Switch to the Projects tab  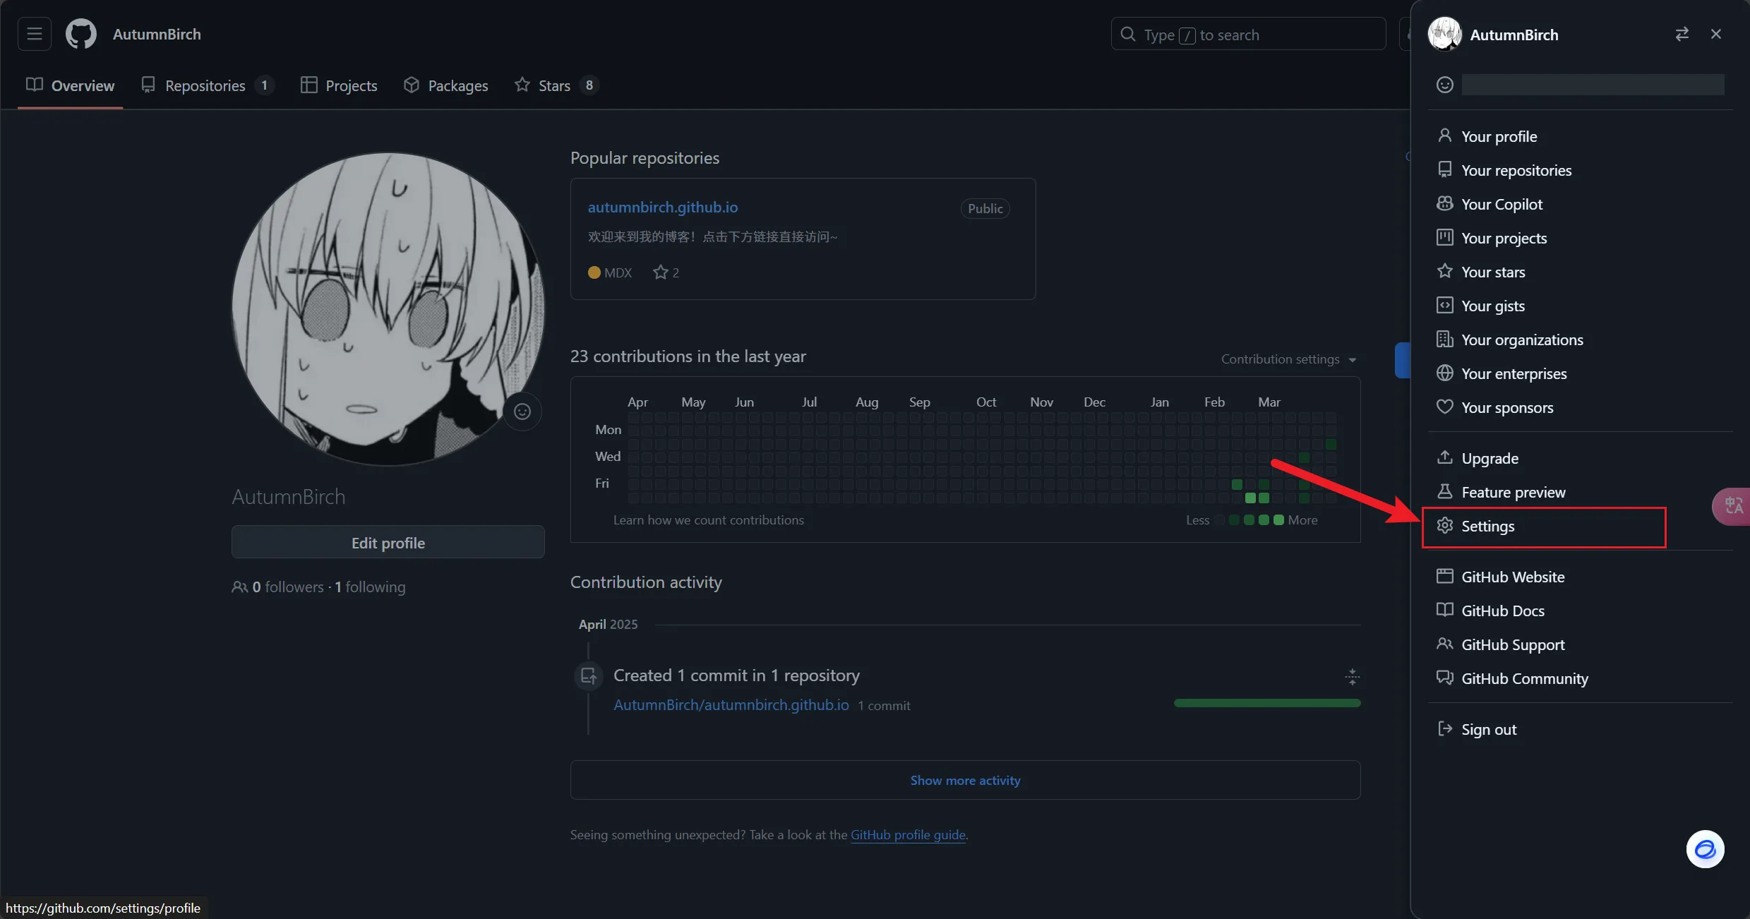click(x=339, y=85)
